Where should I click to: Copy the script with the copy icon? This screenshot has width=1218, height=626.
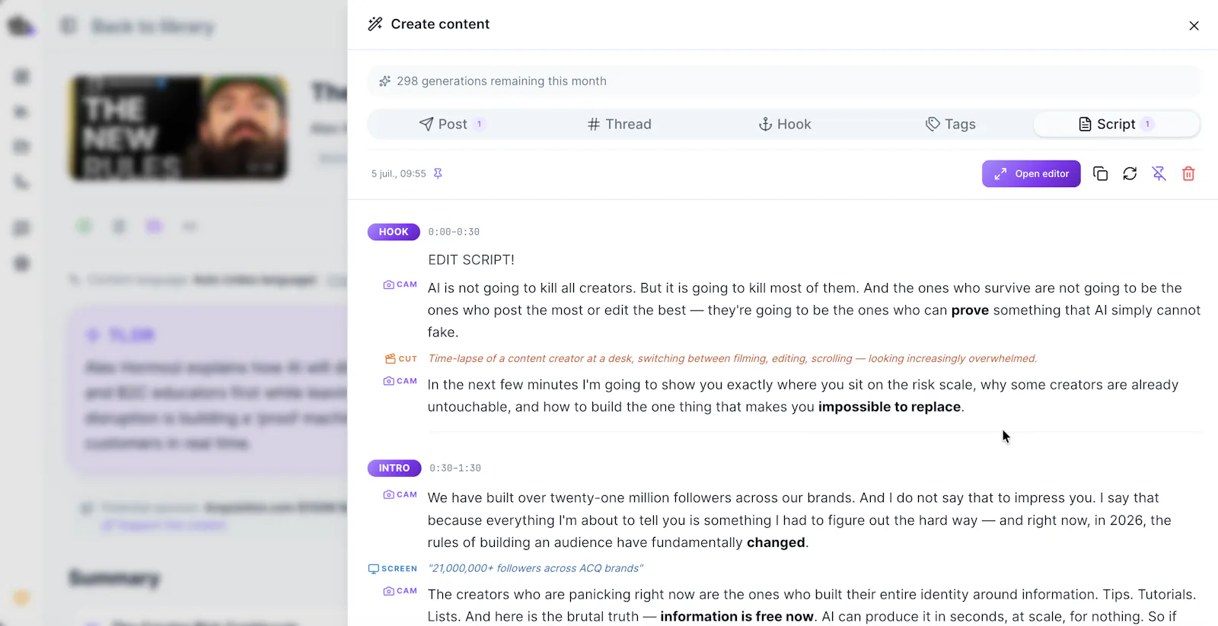[x=1100, y=173]
